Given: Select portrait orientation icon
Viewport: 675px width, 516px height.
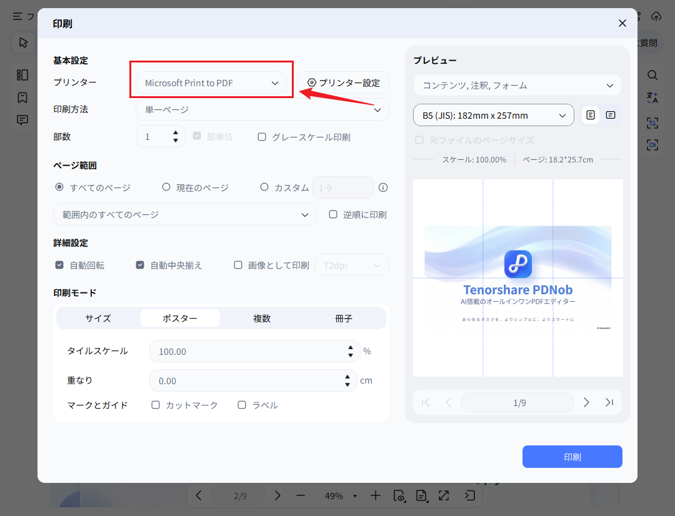Looking at the screenshot, I should point(591,115).
